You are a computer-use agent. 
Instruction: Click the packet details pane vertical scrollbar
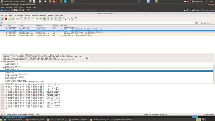pyautogui.click(x=214, y=69)
